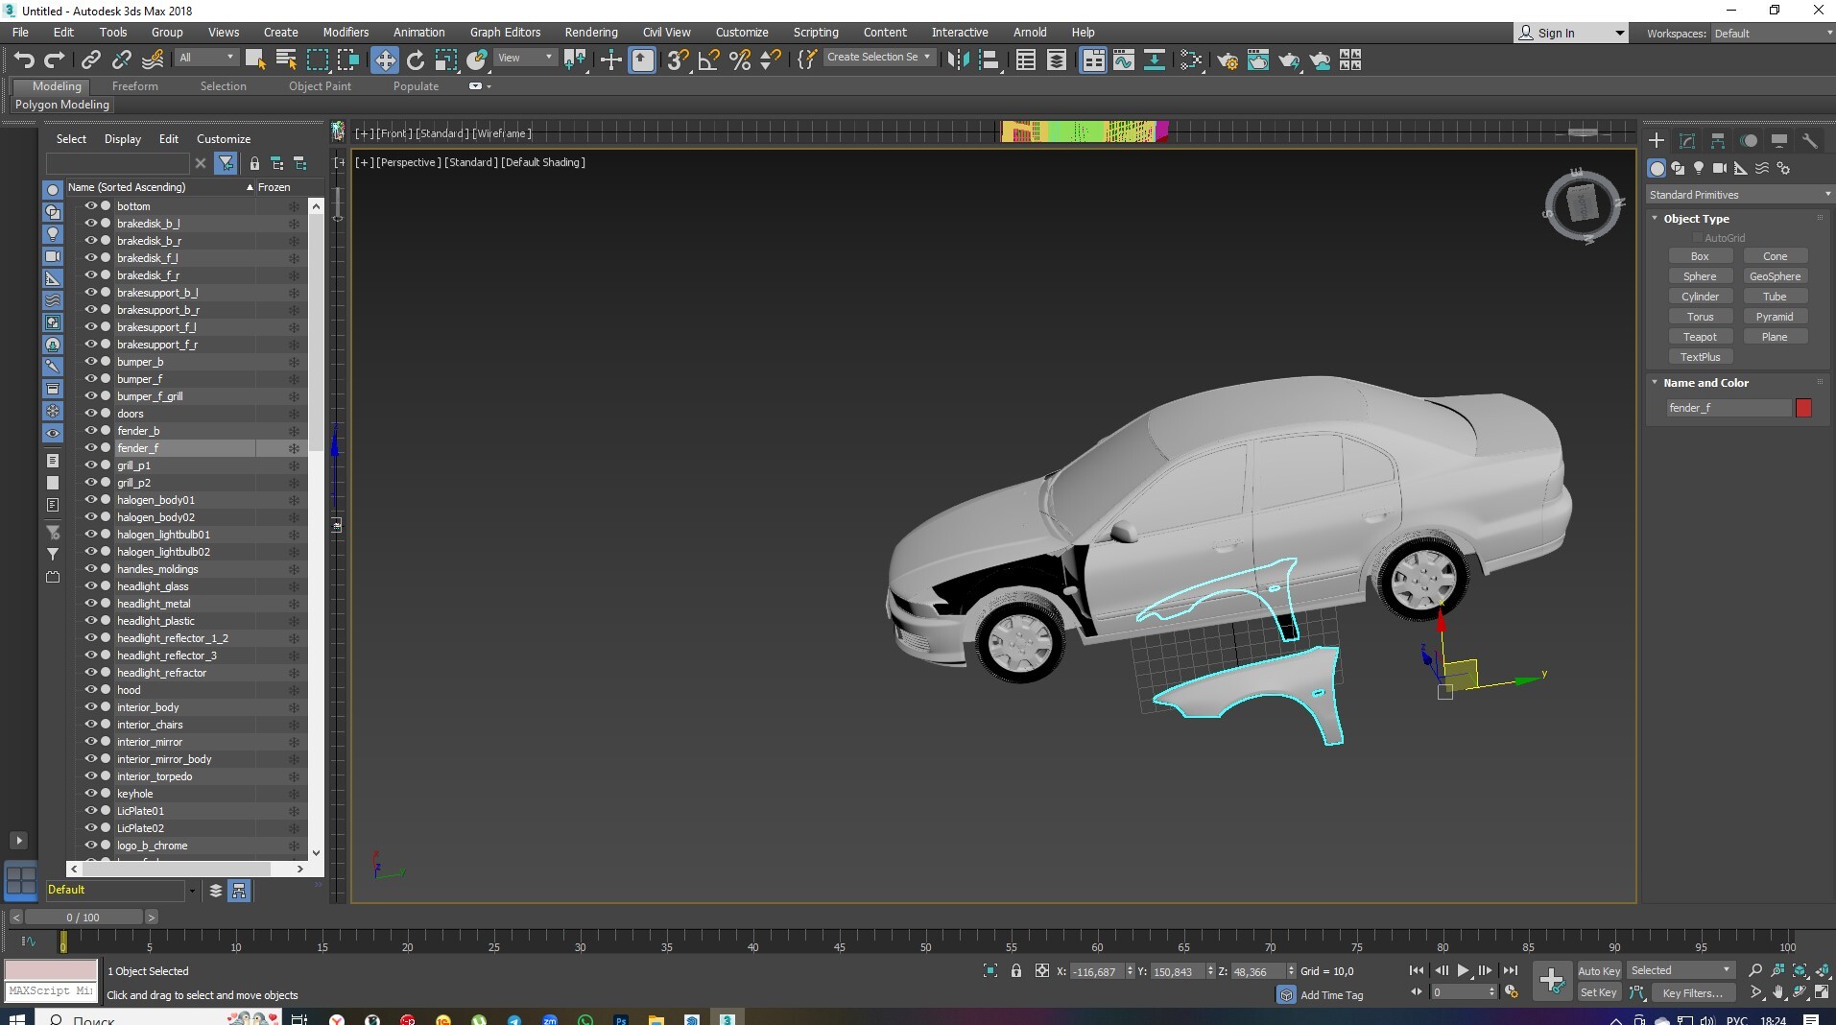Toggle visibility of bumper_f object

[x=91, y=379]
